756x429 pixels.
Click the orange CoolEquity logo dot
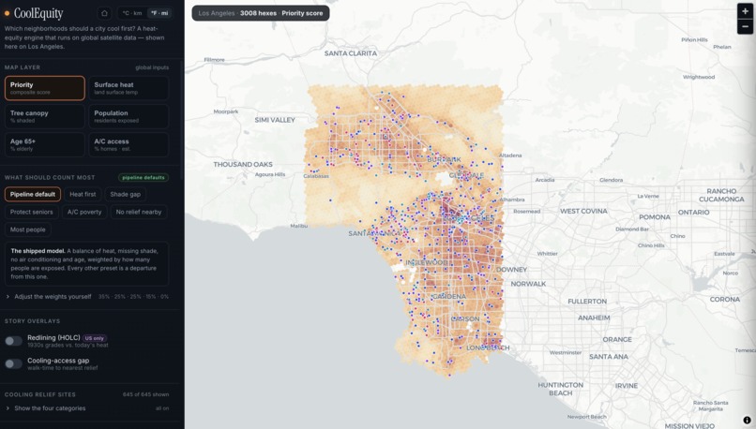pos(8,13)
